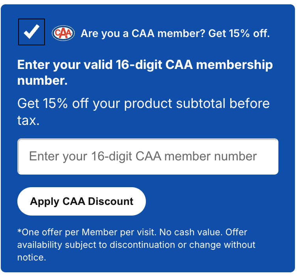Click the CAA logo icon
This screenshot has width=306, height=279.
click(x=63, y=33)
